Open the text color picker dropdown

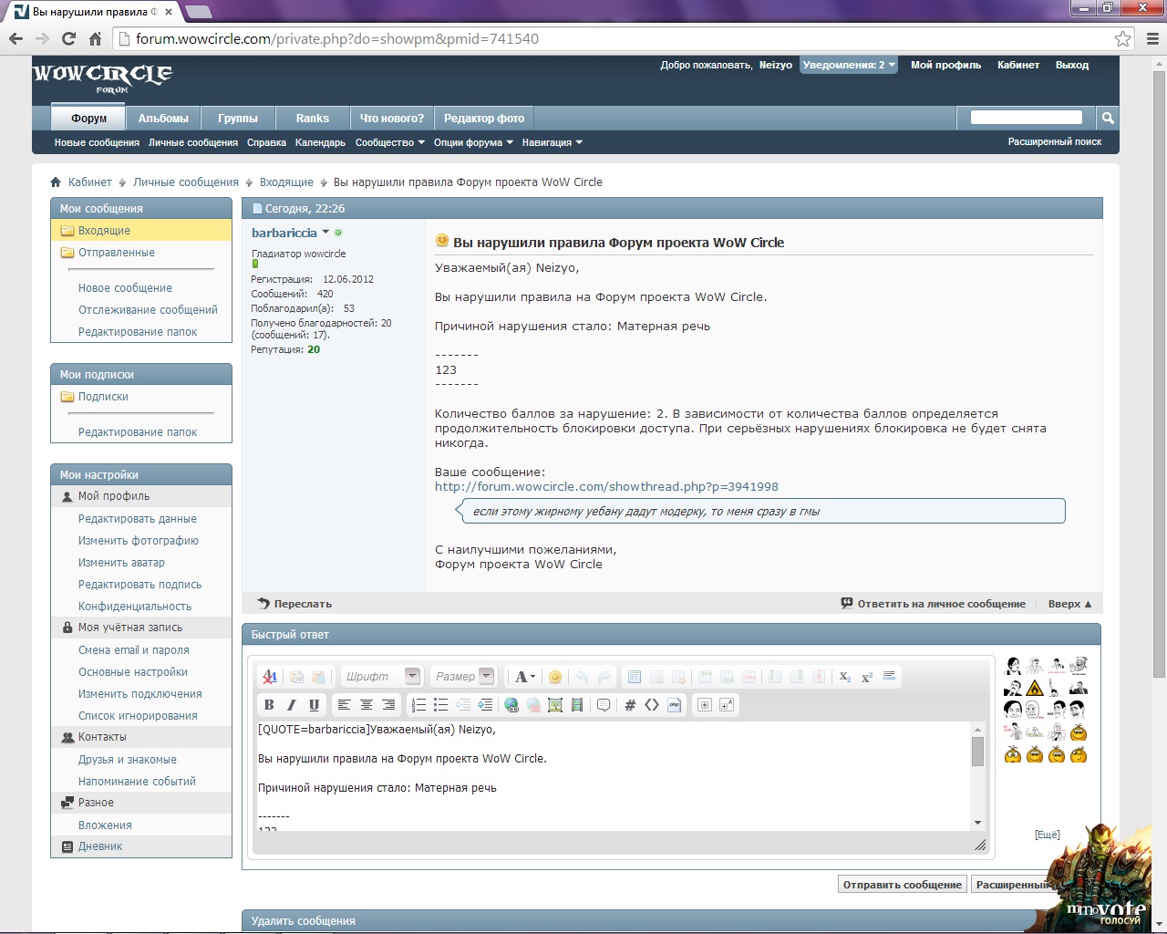tap(525, 677)
